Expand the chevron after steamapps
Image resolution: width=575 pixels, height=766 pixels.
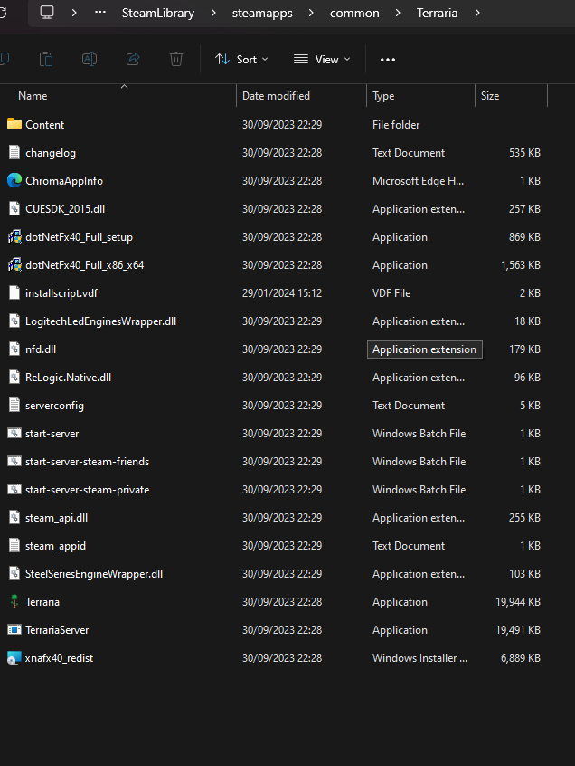[311, 13]
